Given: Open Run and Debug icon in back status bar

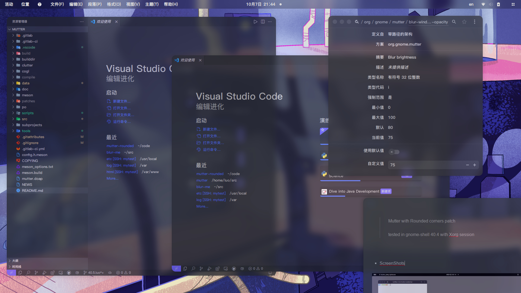Looking at the screenshot, I should [x=45, y=273].
